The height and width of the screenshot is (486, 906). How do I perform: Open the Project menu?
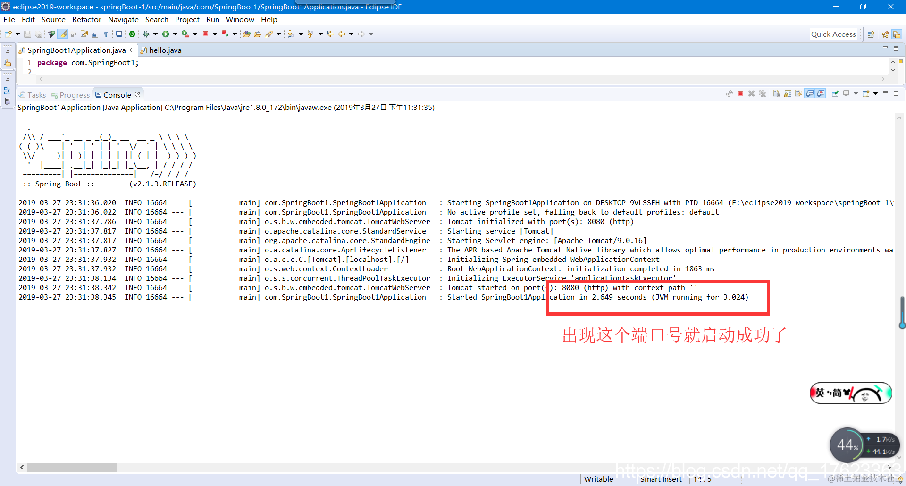pos(187,20)
